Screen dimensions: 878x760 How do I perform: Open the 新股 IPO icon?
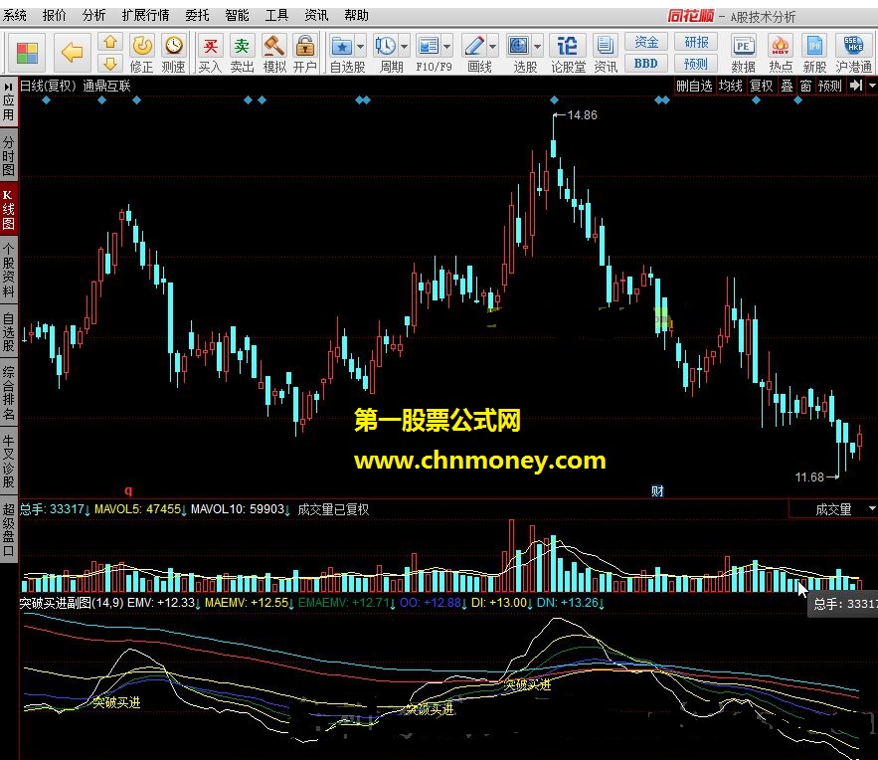[814, 46]
